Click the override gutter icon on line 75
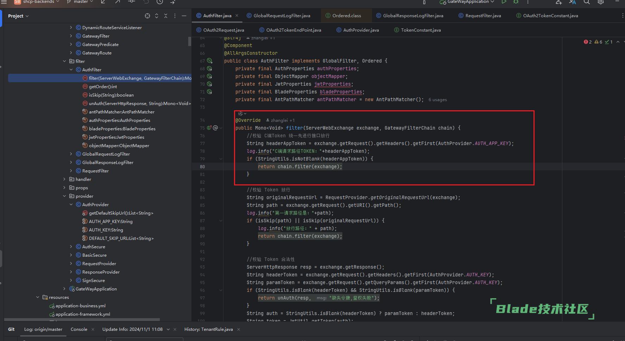Image resolution: width=625 pixels, height=341 pixels. [x=209, y=128]
